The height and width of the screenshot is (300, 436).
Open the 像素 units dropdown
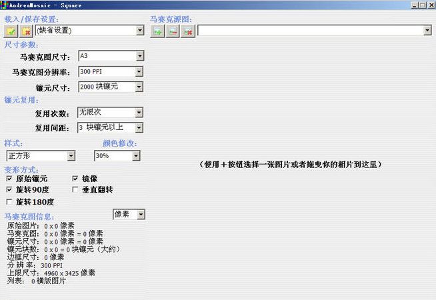click(141, 215)
